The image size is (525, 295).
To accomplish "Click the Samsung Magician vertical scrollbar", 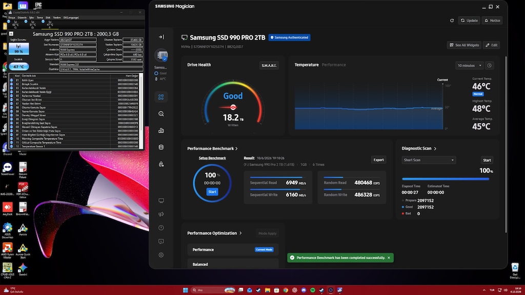I will tap(506, 144).
